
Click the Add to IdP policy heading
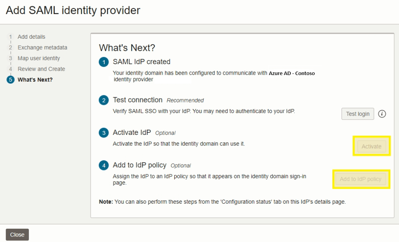point(140,165)
